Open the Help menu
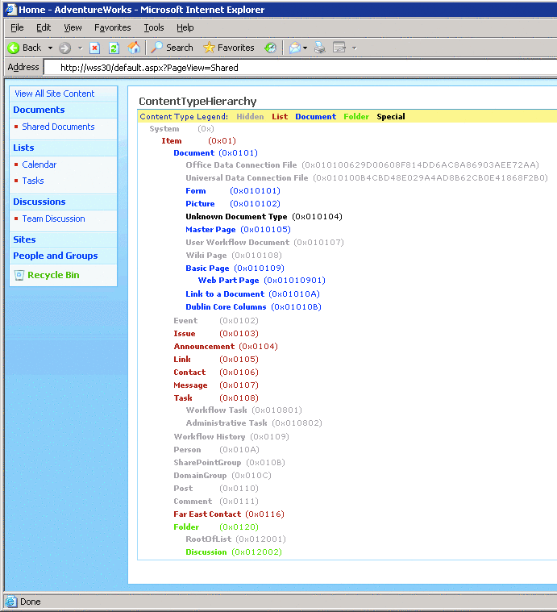This screenshot has width=557, height=612. (x=185, y=27)
